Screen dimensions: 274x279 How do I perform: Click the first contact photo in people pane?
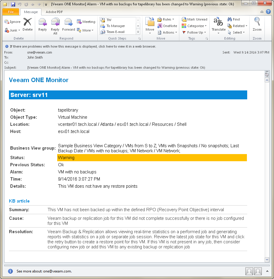coord(249,271)
